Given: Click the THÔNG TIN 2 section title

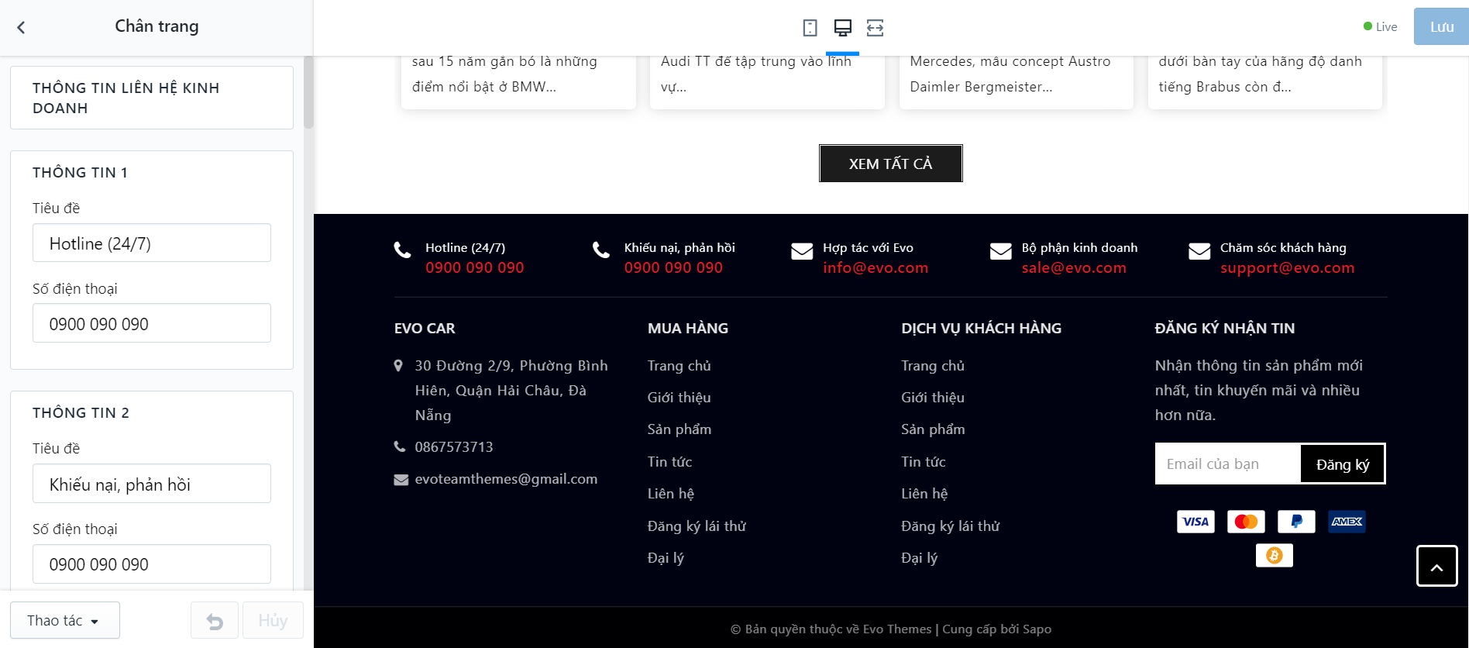Looking at the screenshot, I should pyautogui.click(x=81, y=412).
